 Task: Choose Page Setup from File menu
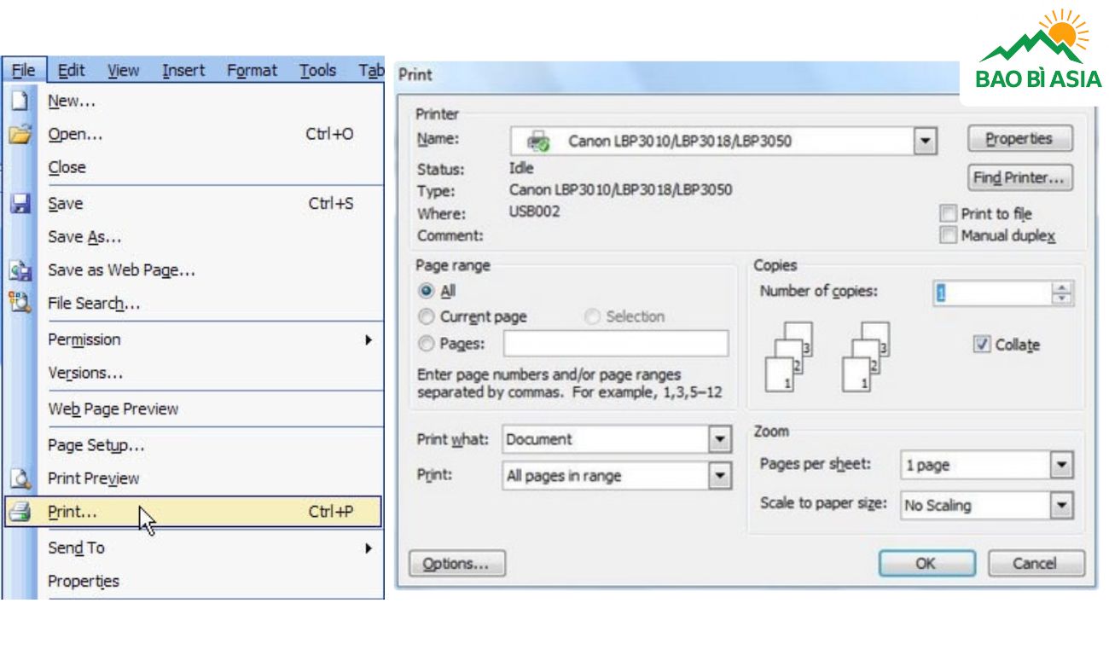tap(96, 445)
